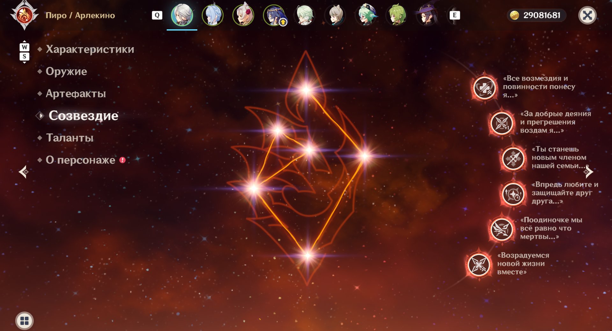The height and width of the screenshot is (331, 612).
Task: Open the Характеристики section
Action: tap(90, 49)
